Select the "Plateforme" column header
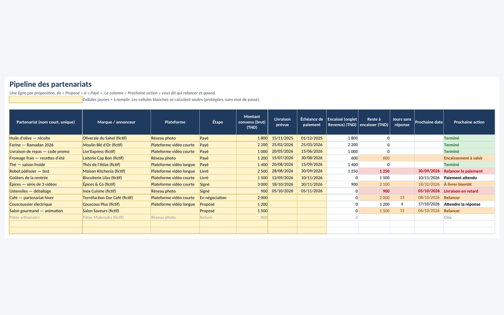The width and height of the screenshot is (504, 315). [x=175, y=122]
